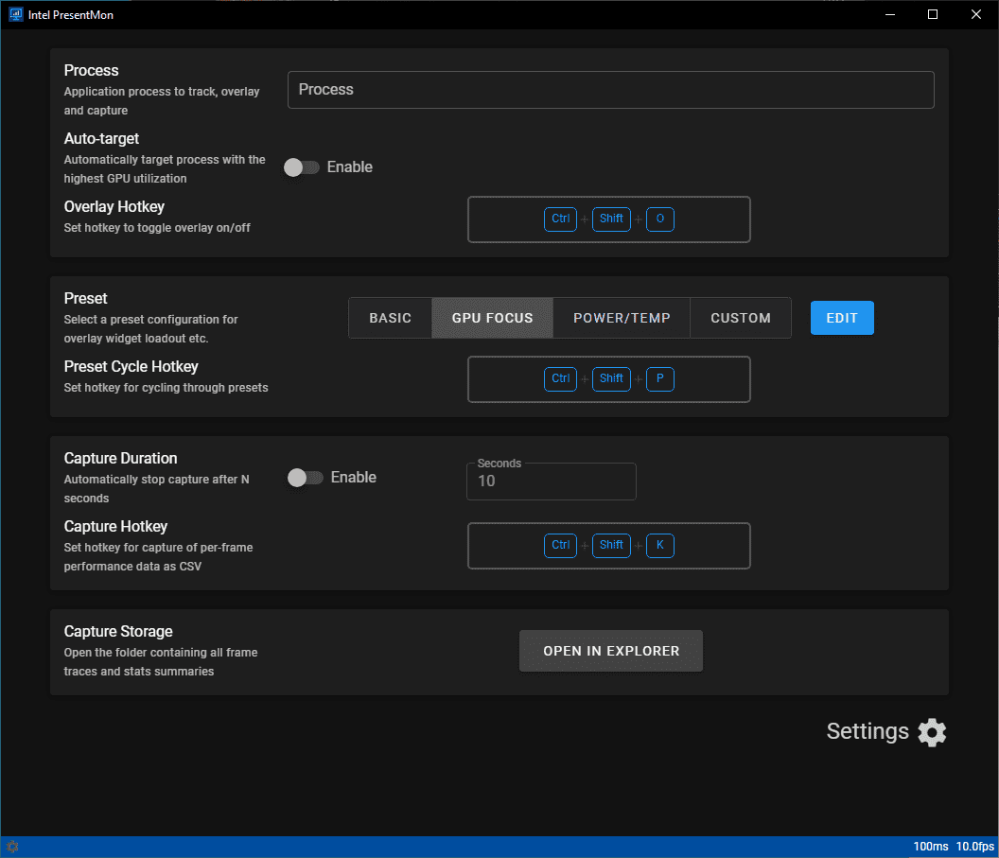Click the Intel PresentMon app icon in title bar
Viewport: 999px width, 858px height.
16,14
